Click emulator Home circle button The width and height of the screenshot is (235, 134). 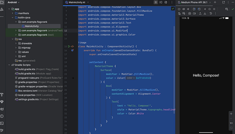(x=210, y=9)
